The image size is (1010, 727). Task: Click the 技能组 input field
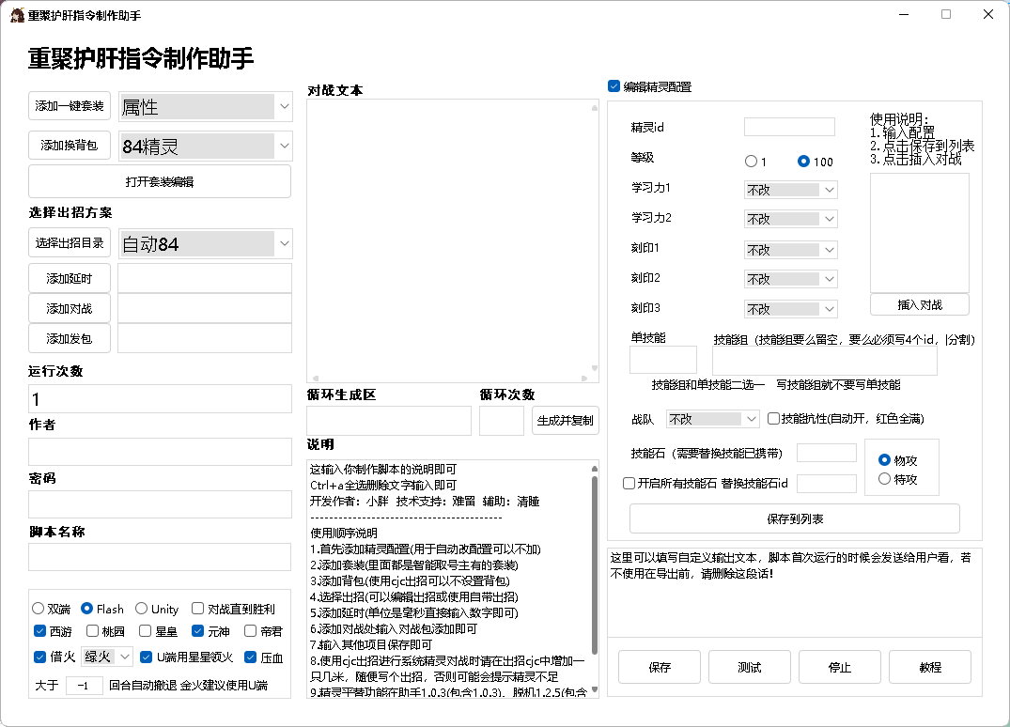click(x=825, y=360)
